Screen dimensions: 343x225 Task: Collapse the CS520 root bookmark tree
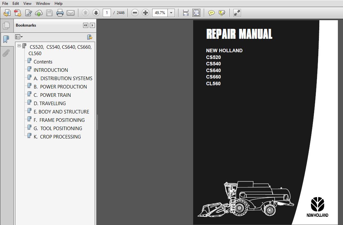point(19,46)
